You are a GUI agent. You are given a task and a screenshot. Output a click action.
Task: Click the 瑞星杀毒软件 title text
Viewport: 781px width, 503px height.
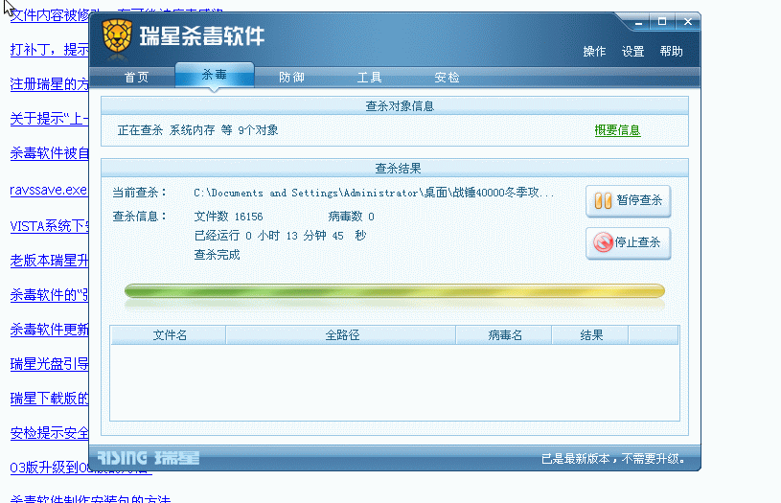202,35
